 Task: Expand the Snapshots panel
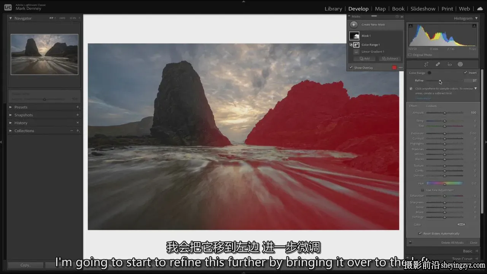click(x=11, y=115)
